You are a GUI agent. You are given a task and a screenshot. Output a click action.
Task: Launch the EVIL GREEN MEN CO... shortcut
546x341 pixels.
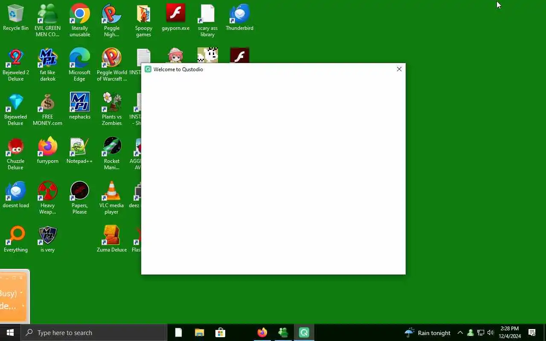(47, 20)
